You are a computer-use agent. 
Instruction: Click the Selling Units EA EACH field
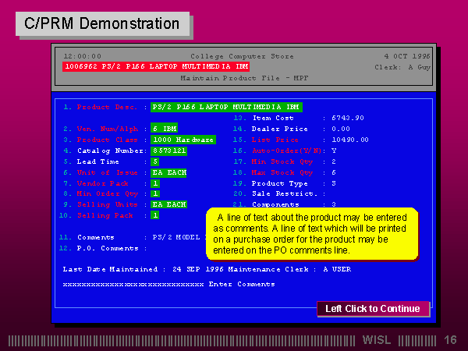click(168, 204)
